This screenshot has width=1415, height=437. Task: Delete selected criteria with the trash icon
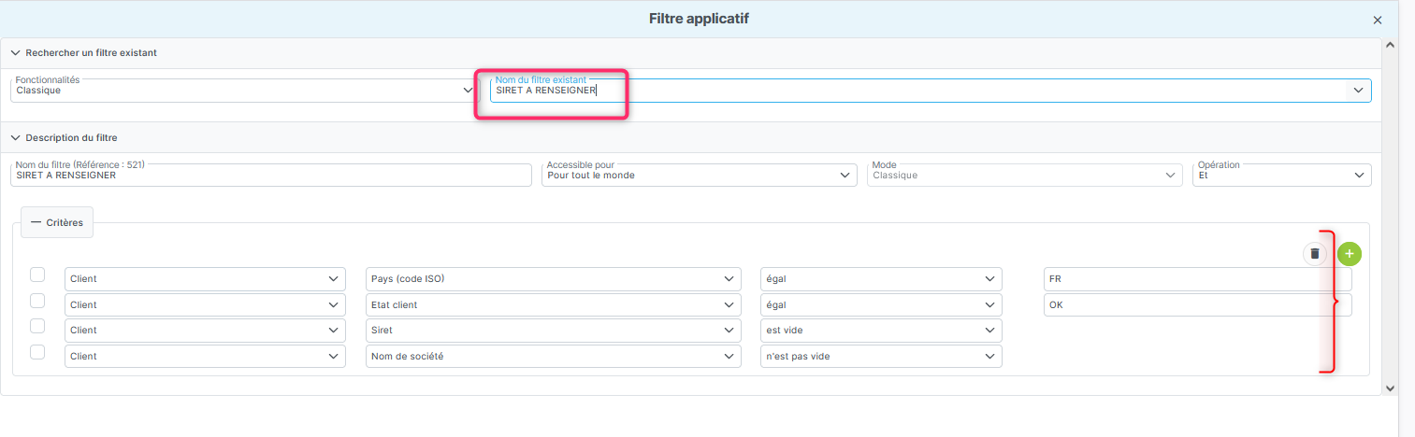point(1315,253)
